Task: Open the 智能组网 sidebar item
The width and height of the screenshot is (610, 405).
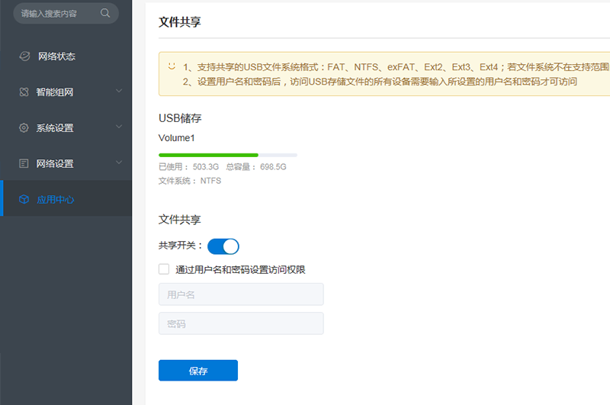Action: point(66,92)
